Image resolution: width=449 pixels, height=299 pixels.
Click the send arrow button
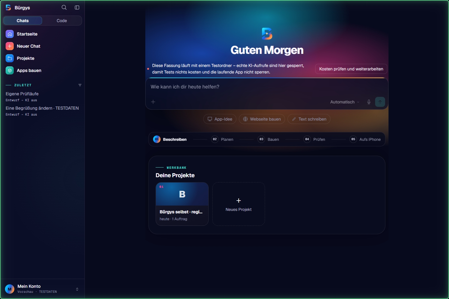click(x=380, y=102)
